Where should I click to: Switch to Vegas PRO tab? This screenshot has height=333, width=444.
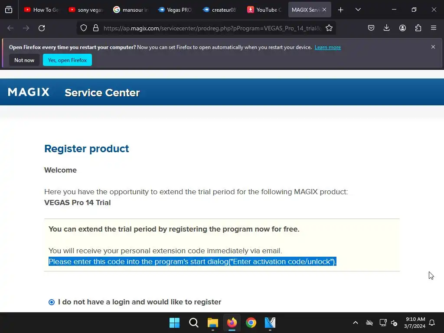(175, 10)
